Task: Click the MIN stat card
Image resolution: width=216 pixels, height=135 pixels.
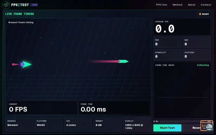Action: [x=167, y=42]
